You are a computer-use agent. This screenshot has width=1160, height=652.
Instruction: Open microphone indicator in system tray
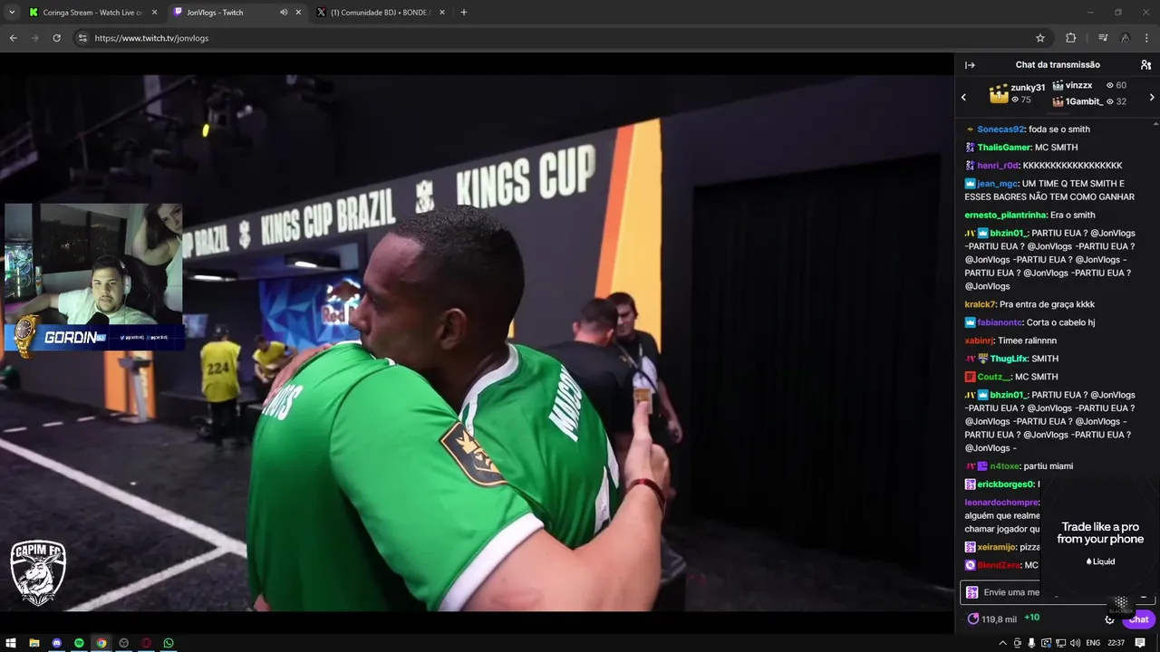point(1031,643)
